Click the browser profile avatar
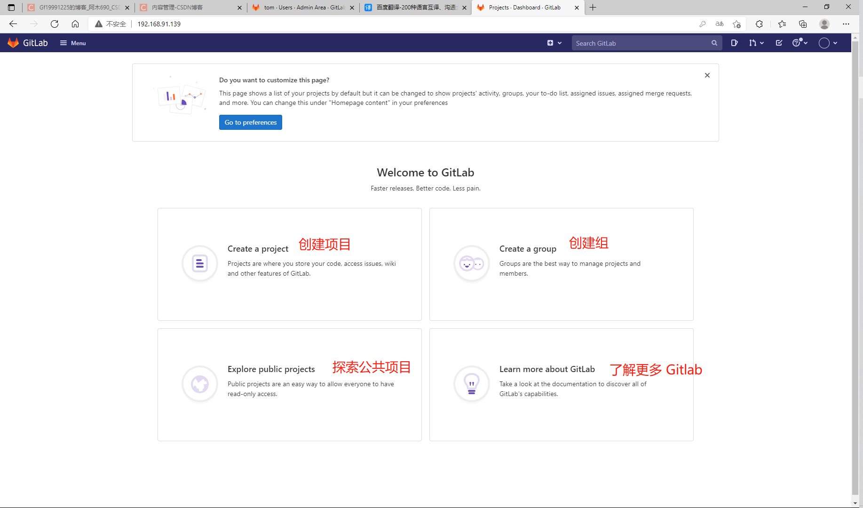 tap(824, 24)
